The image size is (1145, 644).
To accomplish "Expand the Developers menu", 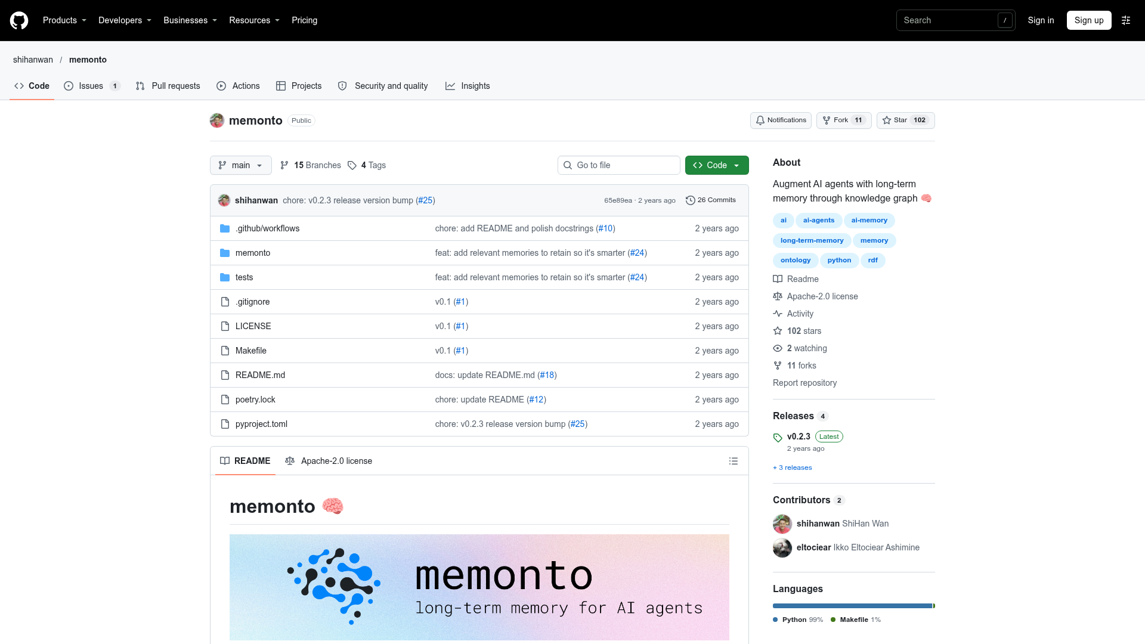I will 125,20.
